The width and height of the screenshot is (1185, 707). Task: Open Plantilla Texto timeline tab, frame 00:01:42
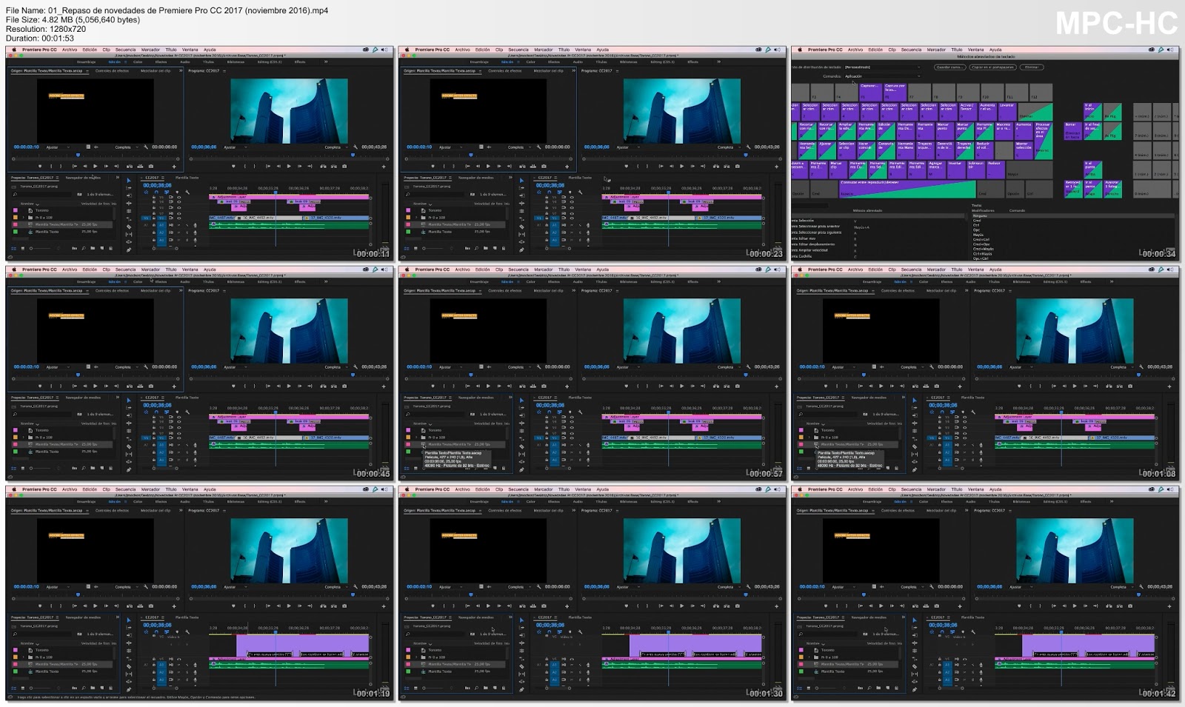[972, 617]
